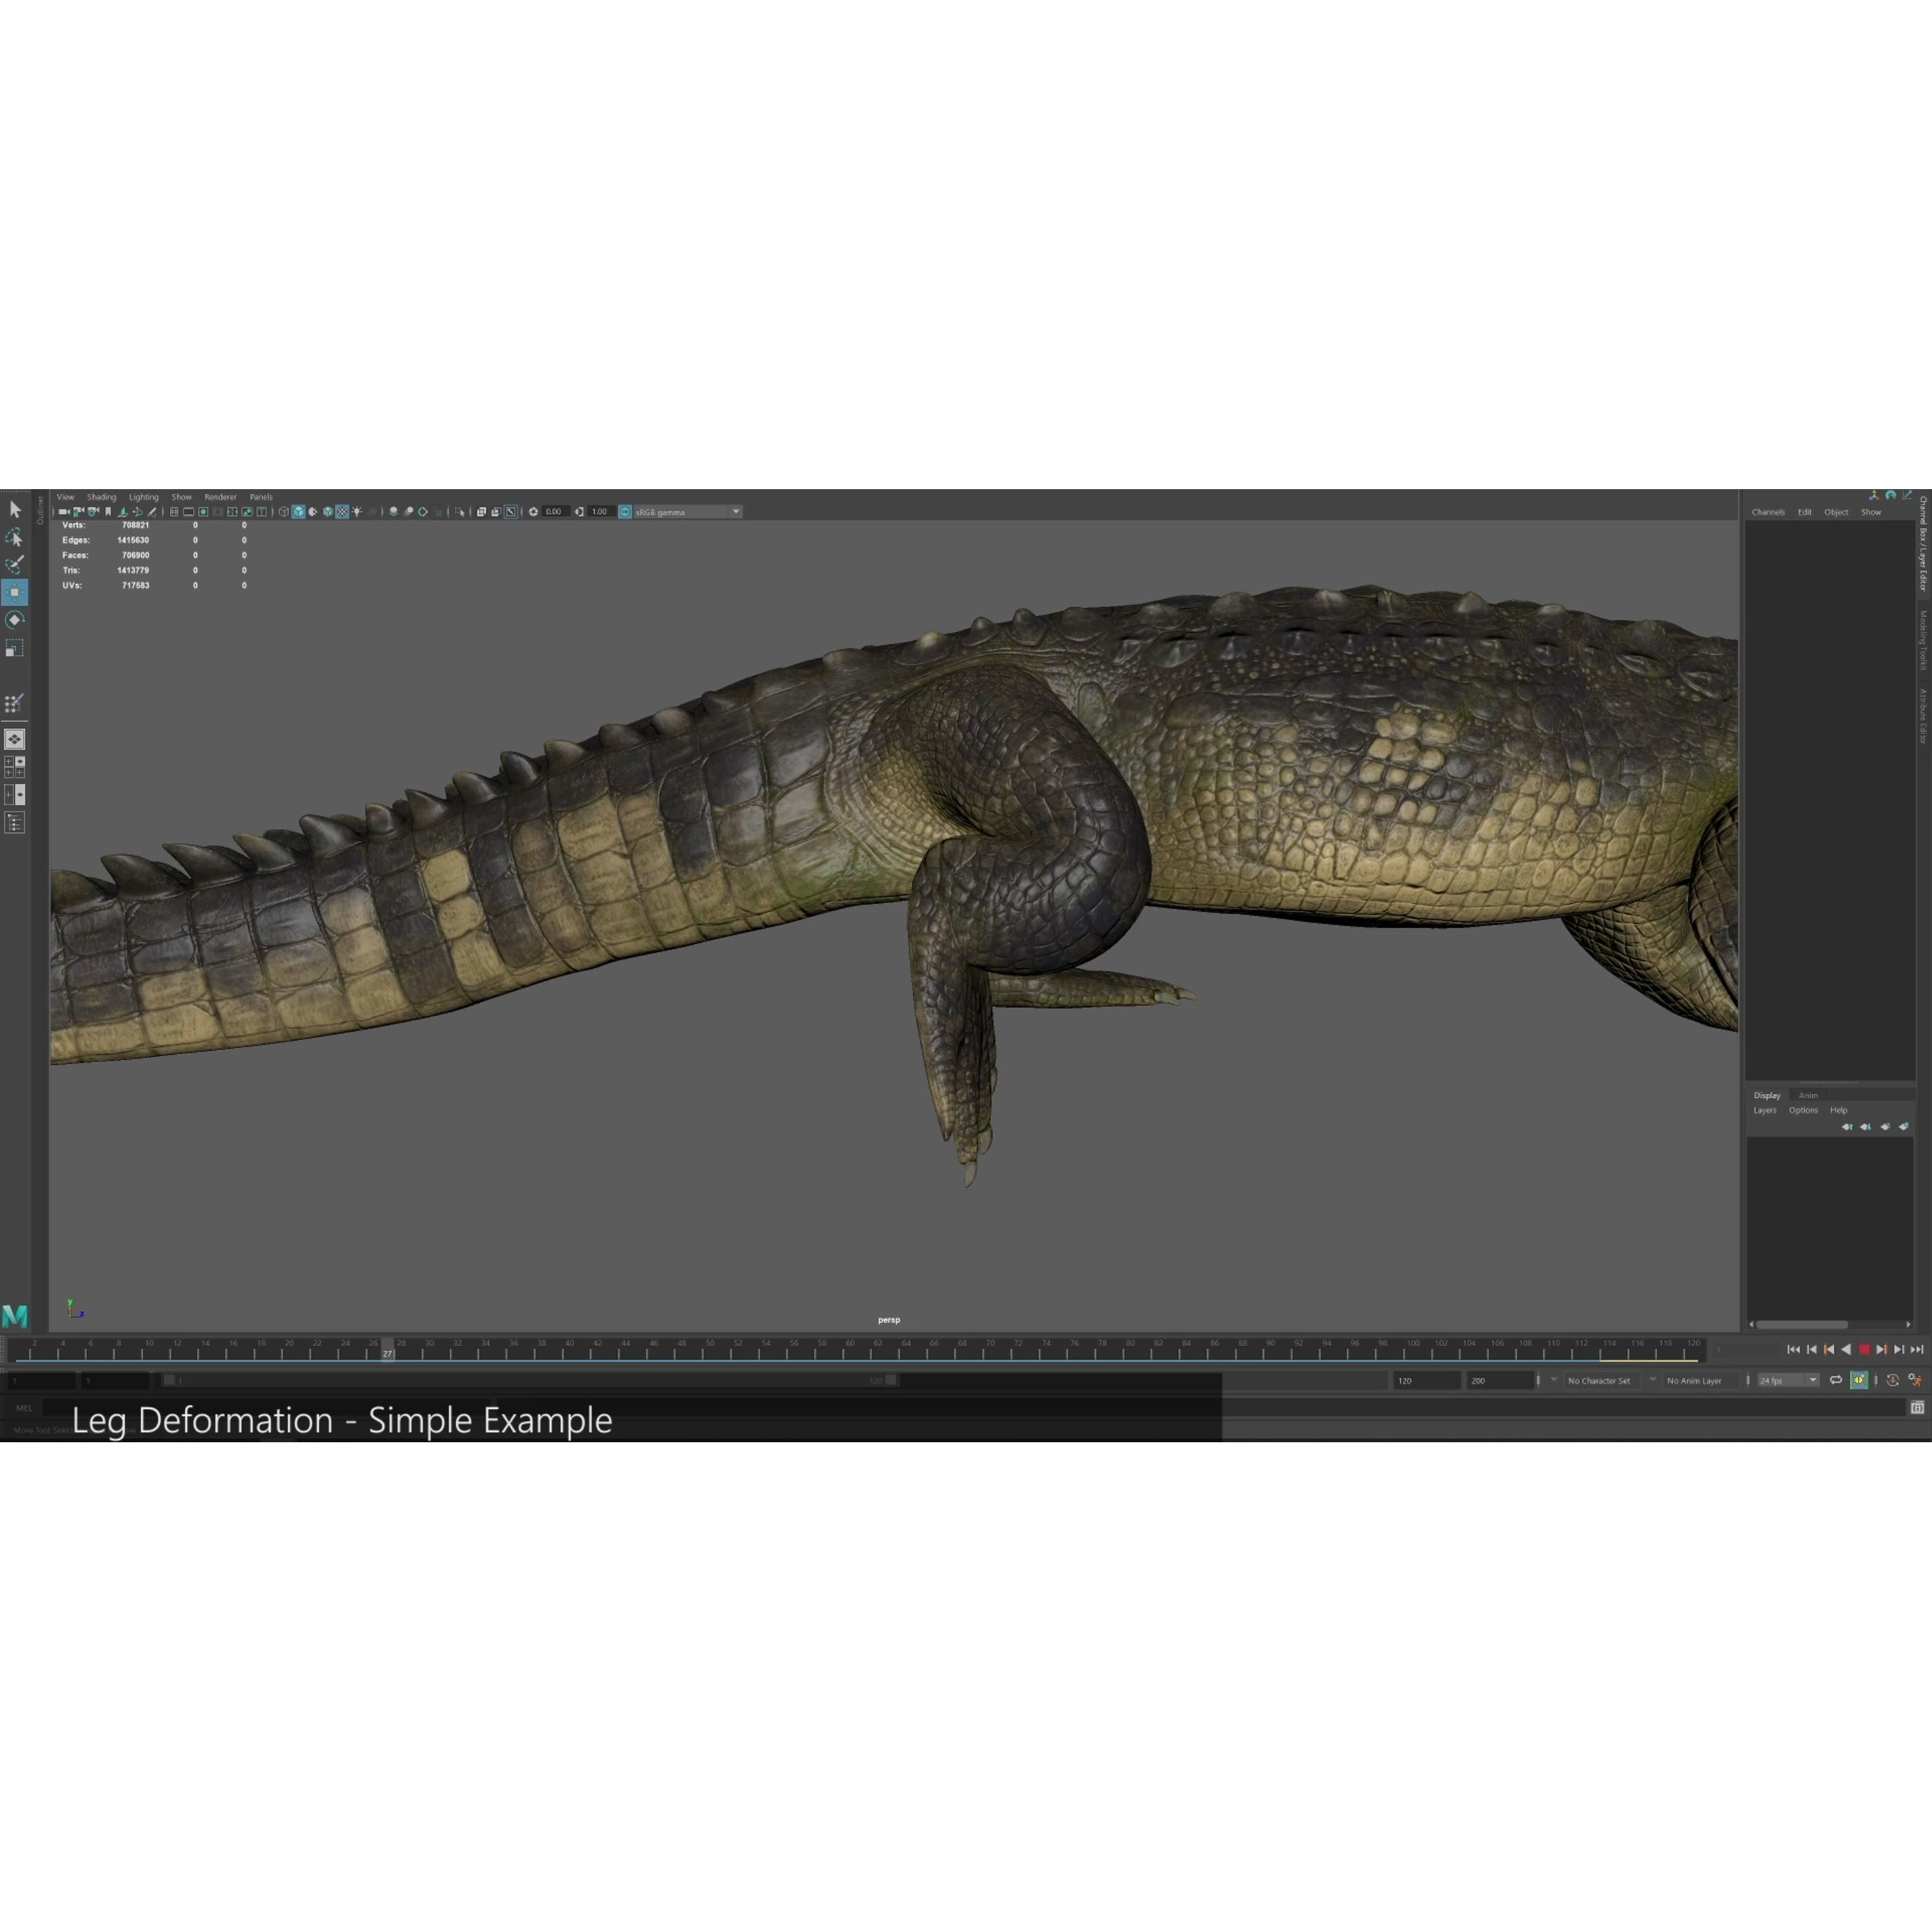Go to end of playback range

click(x=1917, y=1350)
